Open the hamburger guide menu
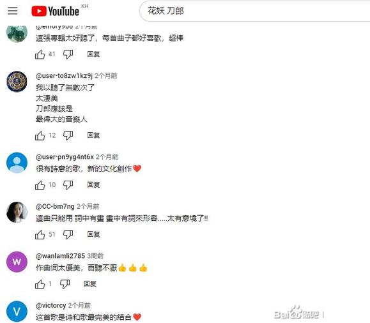Image resolution: width=370 pixels, height=323 pixels. [13, 11]
